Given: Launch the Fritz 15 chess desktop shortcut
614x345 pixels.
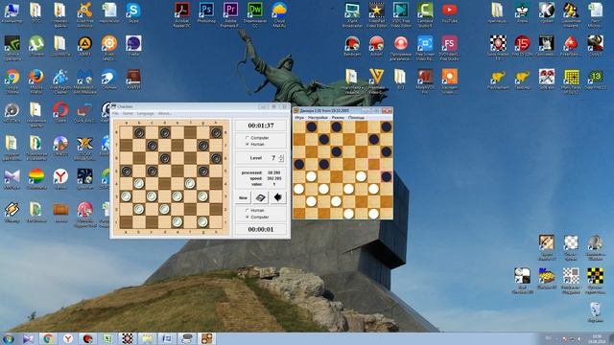Looking at the screenshot, I should (522, 46).
